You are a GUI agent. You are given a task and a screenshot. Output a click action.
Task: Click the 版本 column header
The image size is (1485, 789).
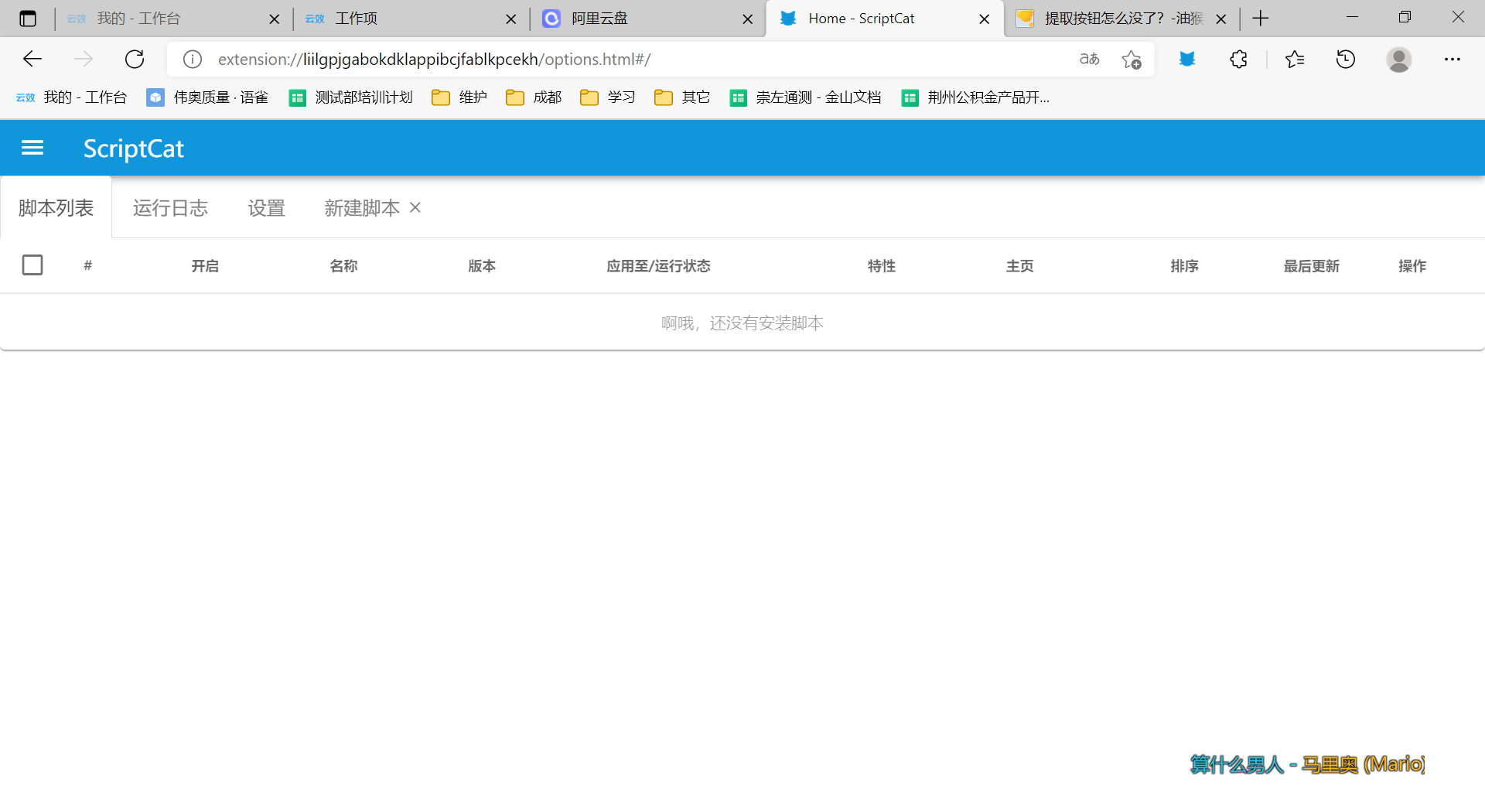482,266
